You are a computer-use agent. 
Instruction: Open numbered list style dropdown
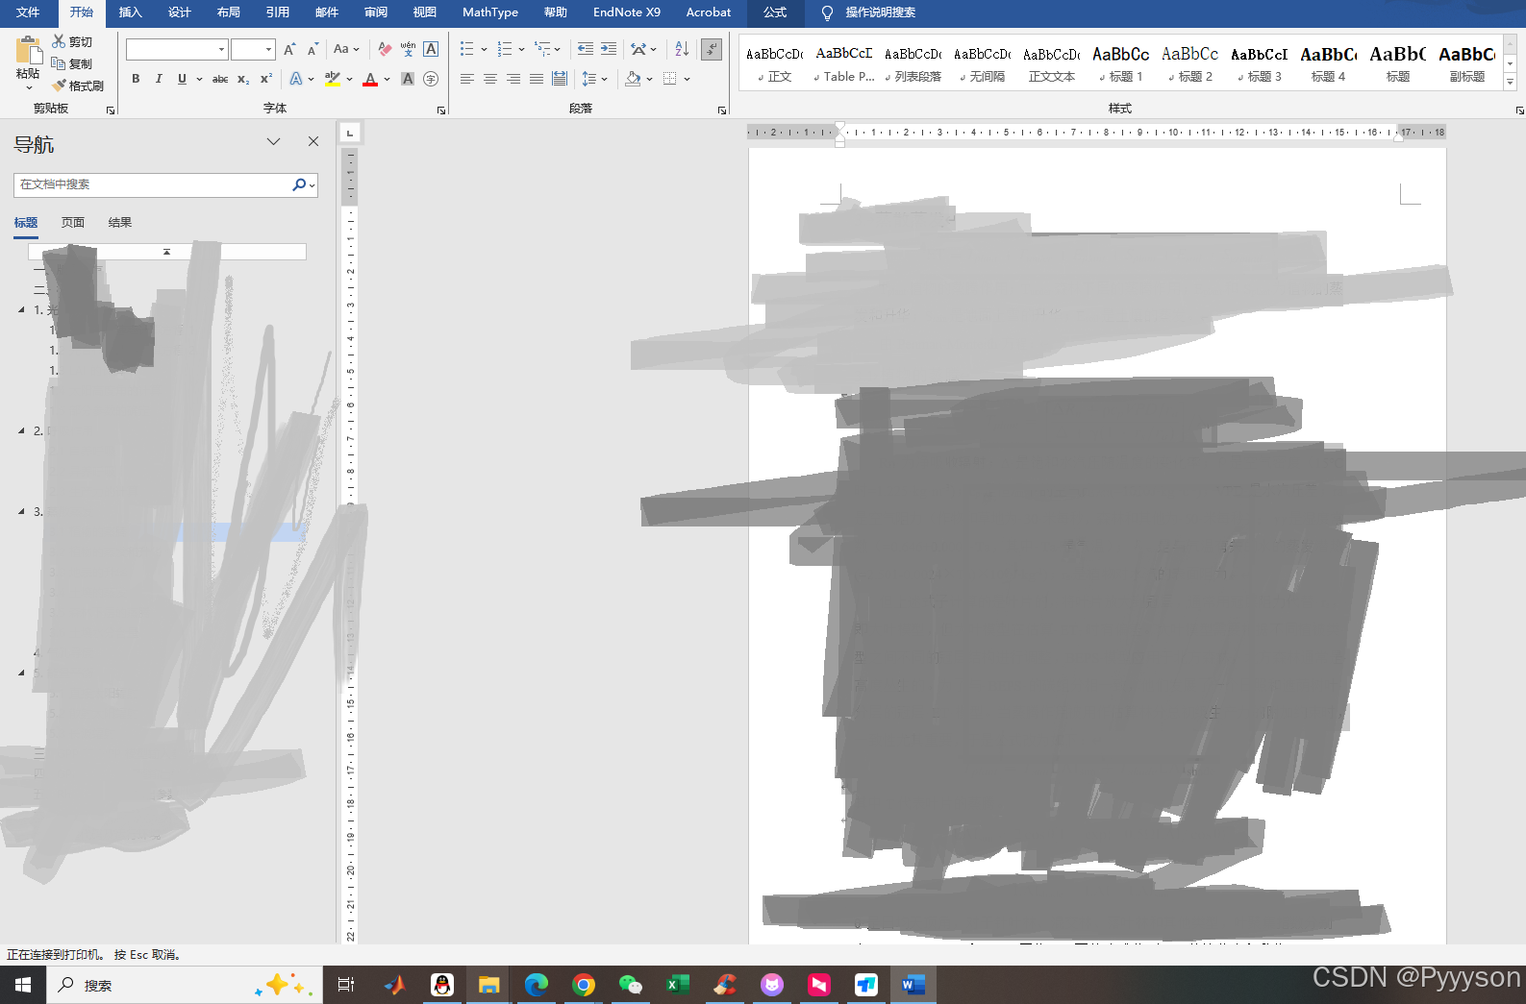coord(521,49)
